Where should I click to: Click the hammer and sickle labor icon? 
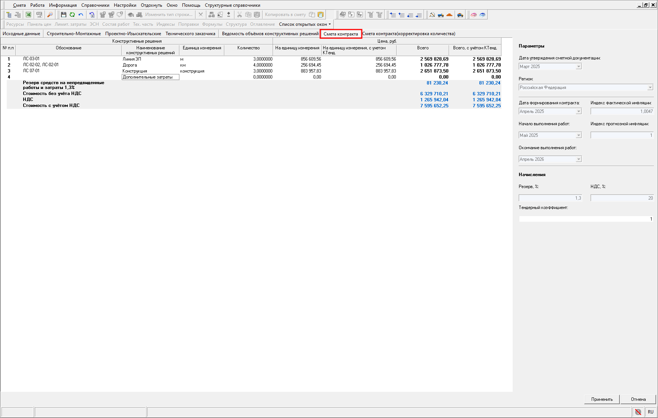(x=432, y=15)
